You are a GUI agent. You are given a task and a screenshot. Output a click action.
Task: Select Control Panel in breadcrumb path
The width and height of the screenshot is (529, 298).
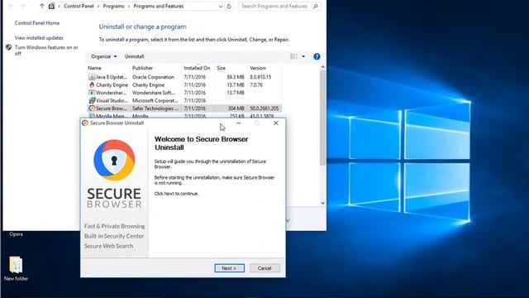pyautogui.click(x=79, y=6)
